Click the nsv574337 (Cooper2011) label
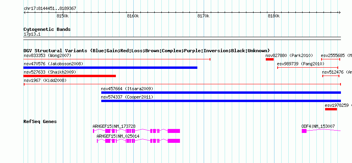This screenshot has height=163, width=352. (x=127, y=97)
